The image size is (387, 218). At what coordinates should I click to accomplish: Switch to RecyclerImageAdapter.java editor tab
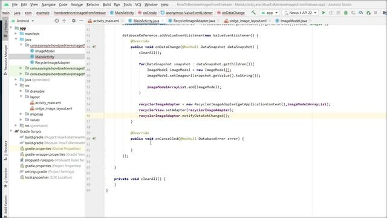point(194,21)
